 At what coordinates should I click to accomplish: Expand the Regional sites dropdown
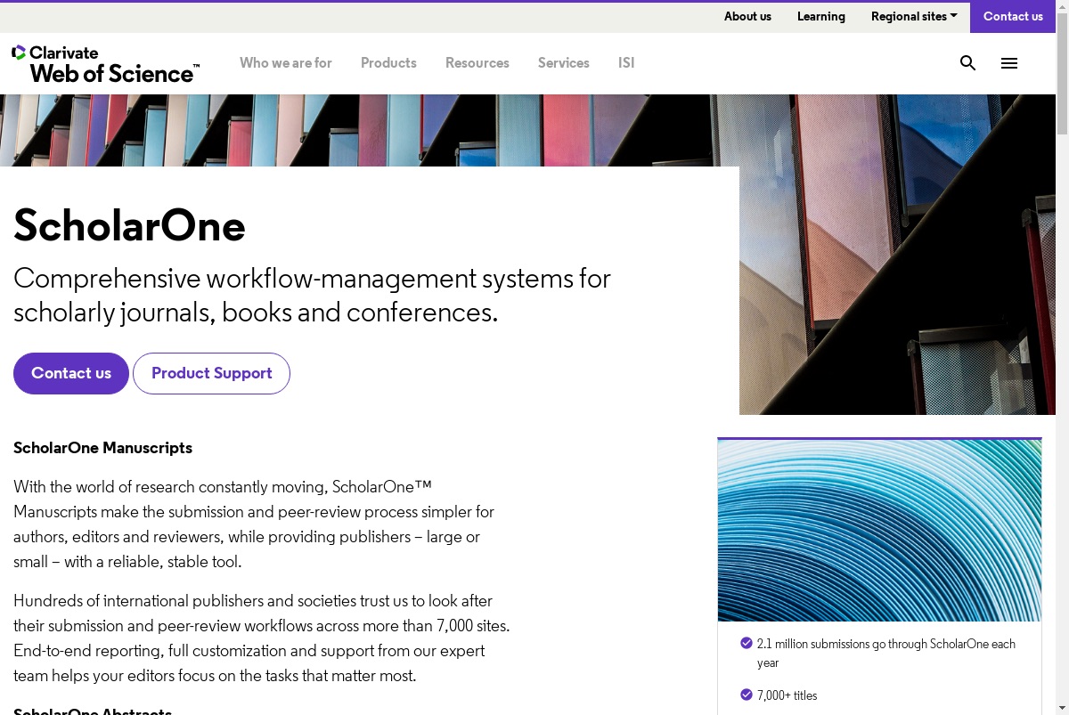point(914,16)
